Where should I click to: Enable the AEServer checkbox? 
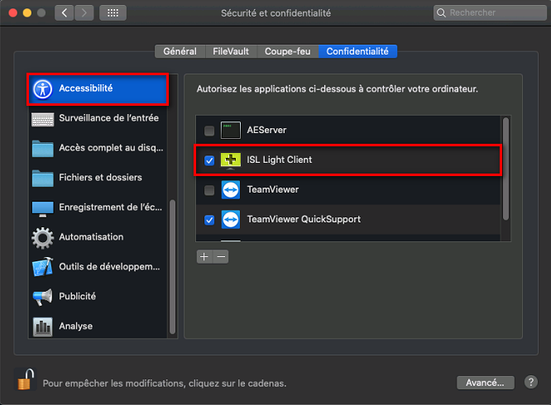coord(209,131)
